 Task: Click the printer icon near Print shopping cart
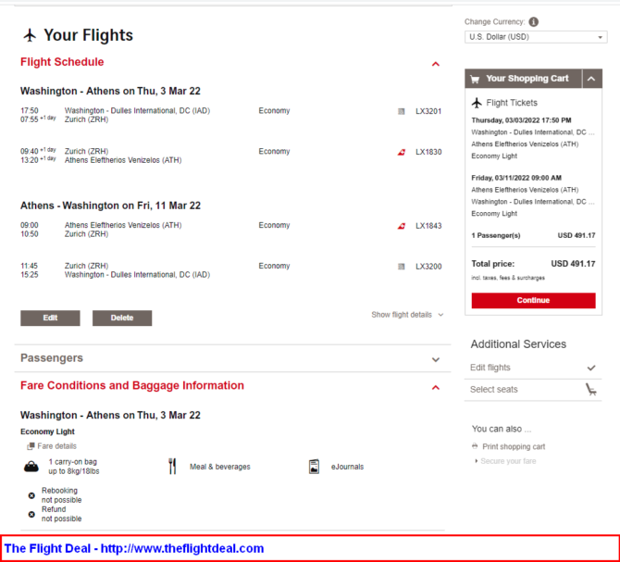pos(475,446)
